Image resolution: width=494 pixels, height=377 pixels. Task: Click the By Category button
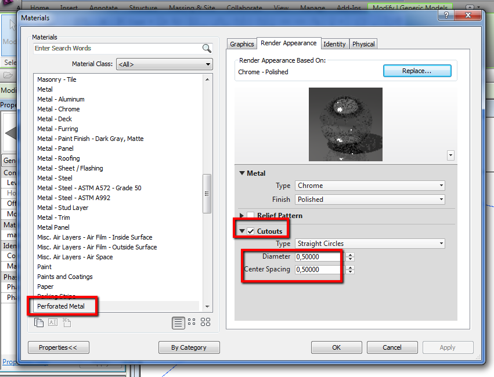189,347
